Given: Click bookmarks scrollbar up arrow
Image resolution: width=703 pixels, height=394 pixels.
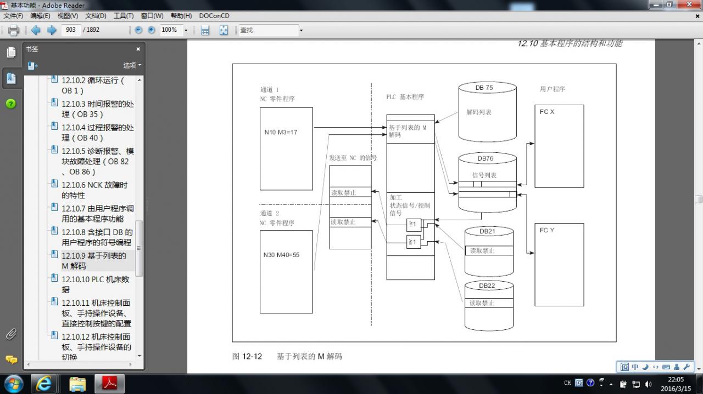Looking at the screenshot, I should pos(139,80).
